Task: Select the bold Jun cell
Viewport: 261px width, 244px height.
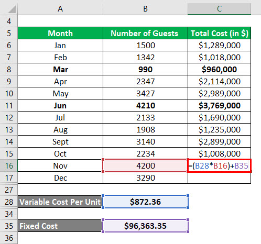Action: (60, 105)
